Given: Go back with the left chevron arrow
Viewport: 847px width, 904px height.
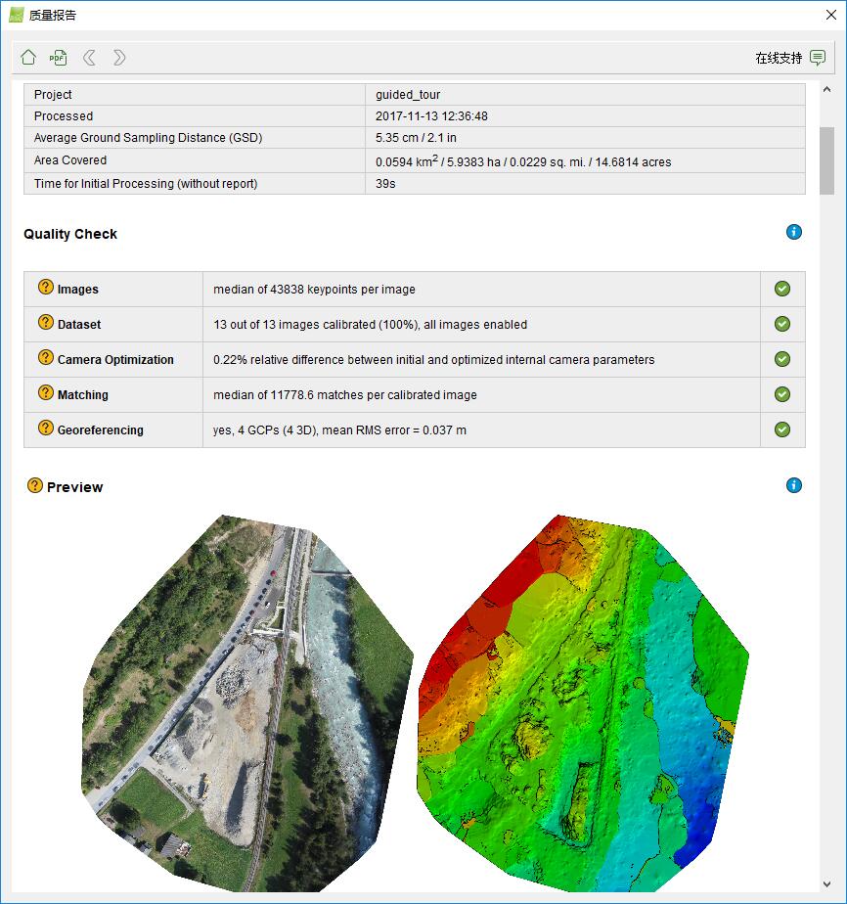Looking at the screenshot, I should pyautogui.click(x=89, y=58).
